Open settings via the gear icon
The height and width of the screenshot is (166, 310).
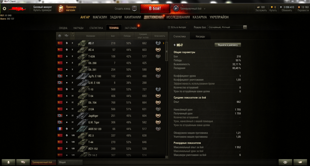pyautogui.click(x=4, y=9)
